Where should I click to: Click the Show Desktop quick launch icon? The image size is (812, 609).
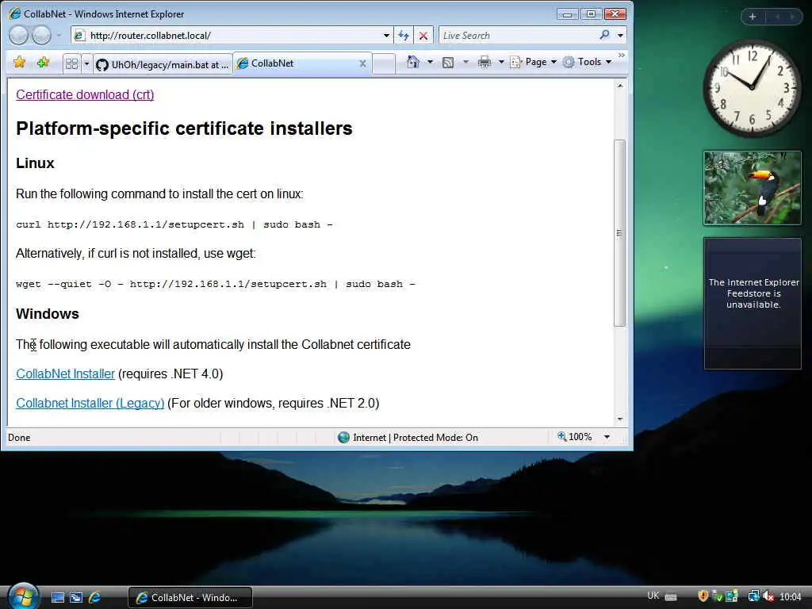pos(58,597)
